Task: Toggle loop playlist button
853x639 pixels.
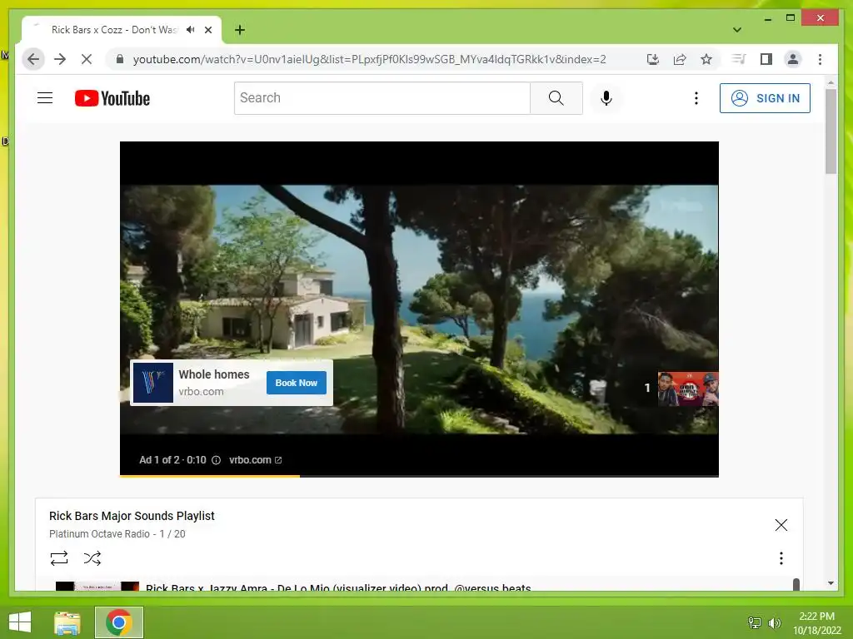Action: click(x=59, y=558)
